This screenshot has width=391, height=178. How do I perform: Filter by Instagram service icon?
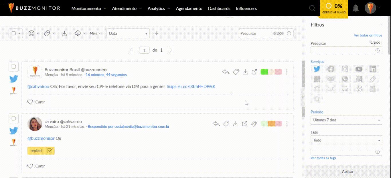345,69
